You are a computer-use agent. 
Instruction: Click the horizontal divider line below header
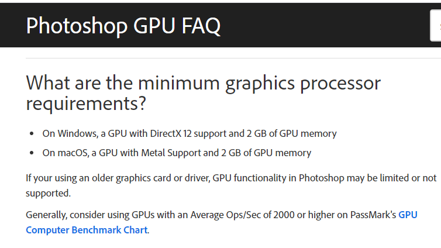pyautogui.click(x=233, y=58)
